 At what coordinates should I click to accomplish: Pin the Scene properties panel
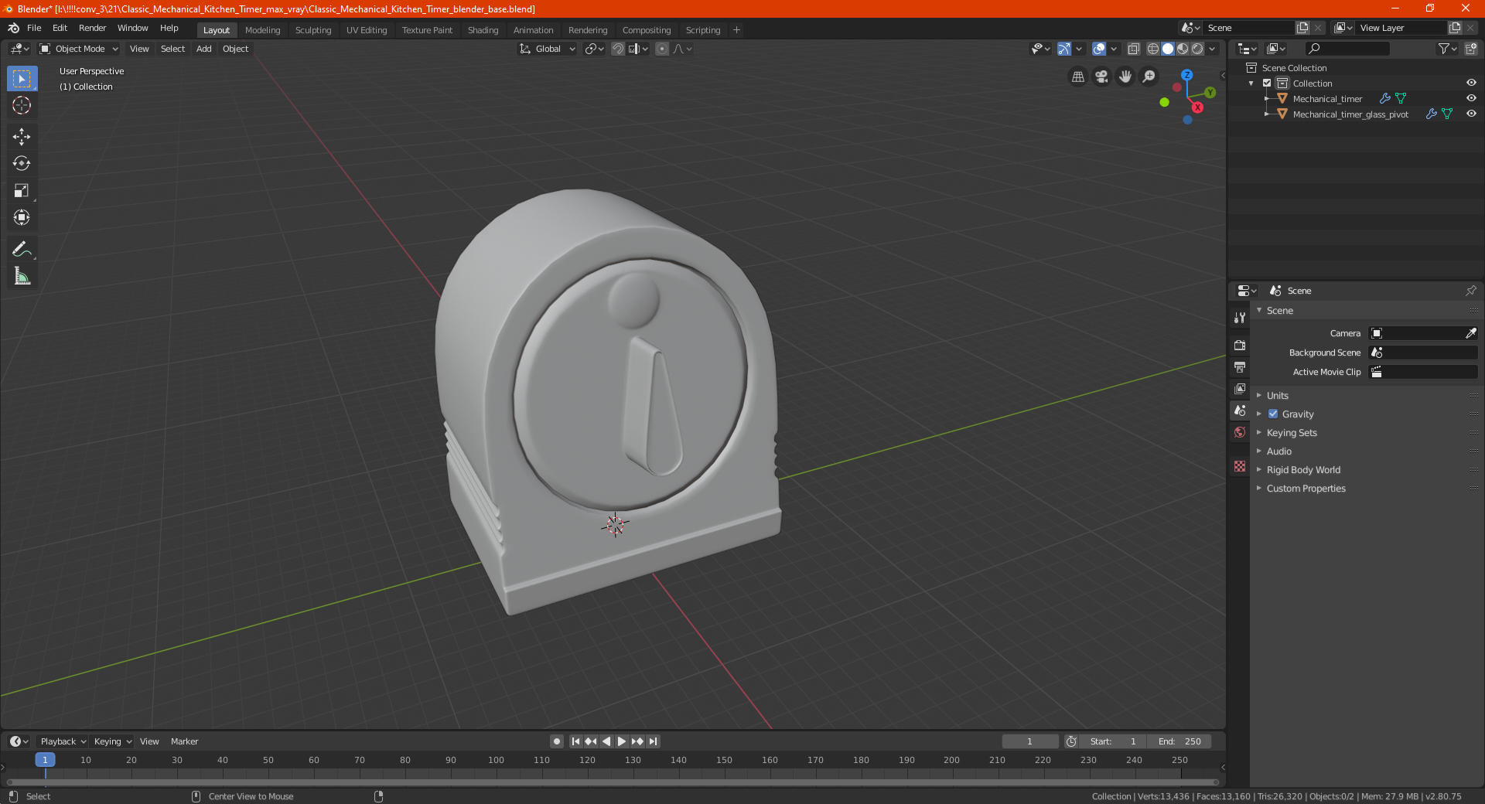coord(1470,291)
